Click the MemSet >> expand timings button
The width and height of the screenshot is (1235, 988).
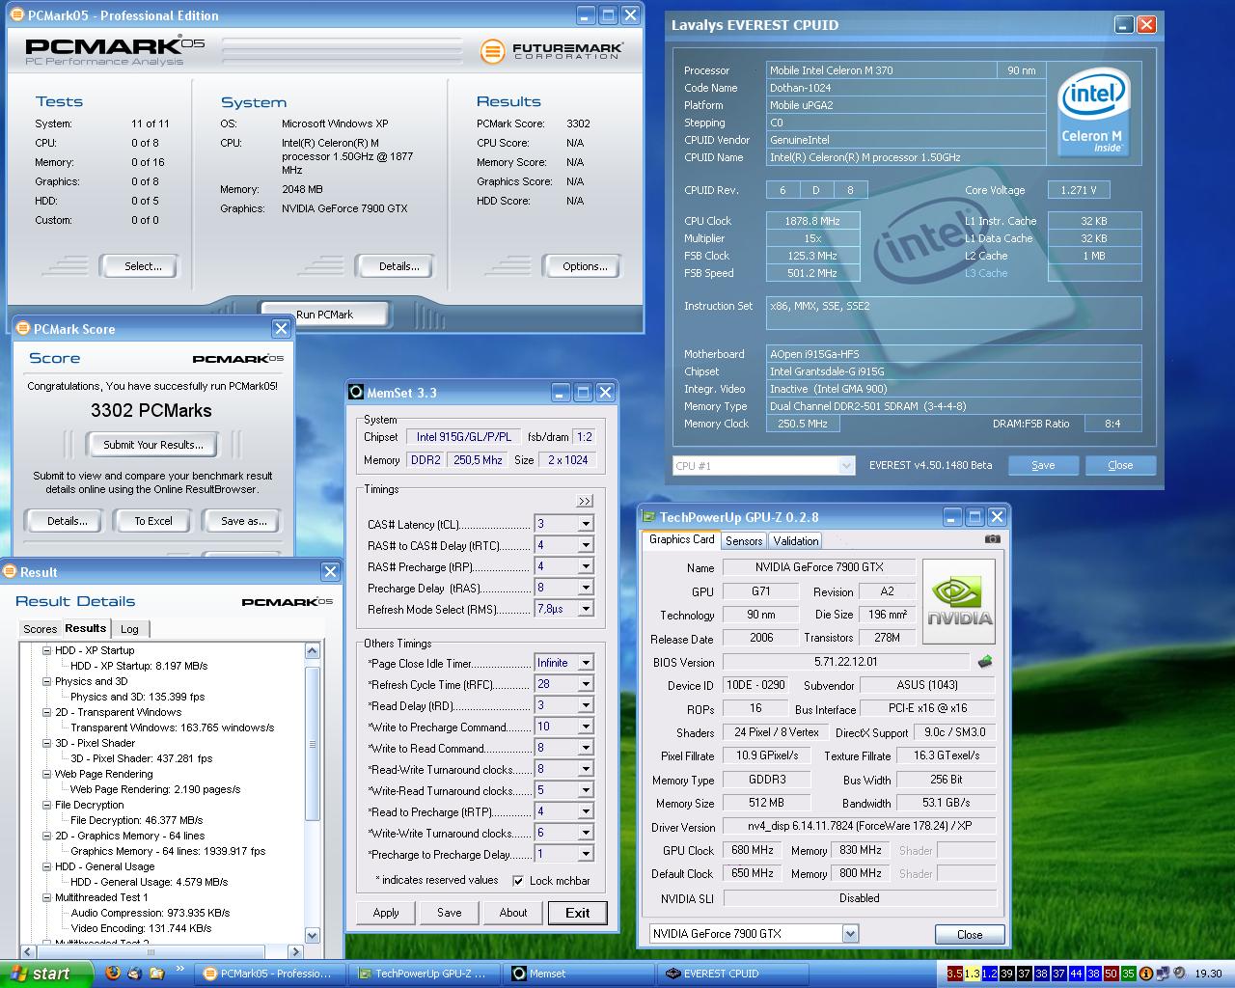[x=585, y=501]
